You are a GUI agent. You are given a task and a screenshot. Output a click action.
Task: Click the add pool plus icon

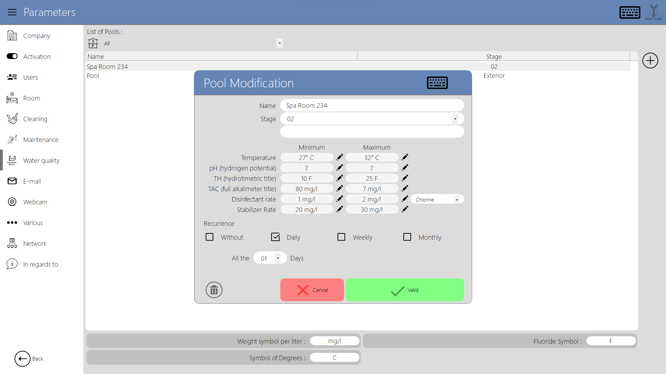pyautogui.click(x=650, y=61)
